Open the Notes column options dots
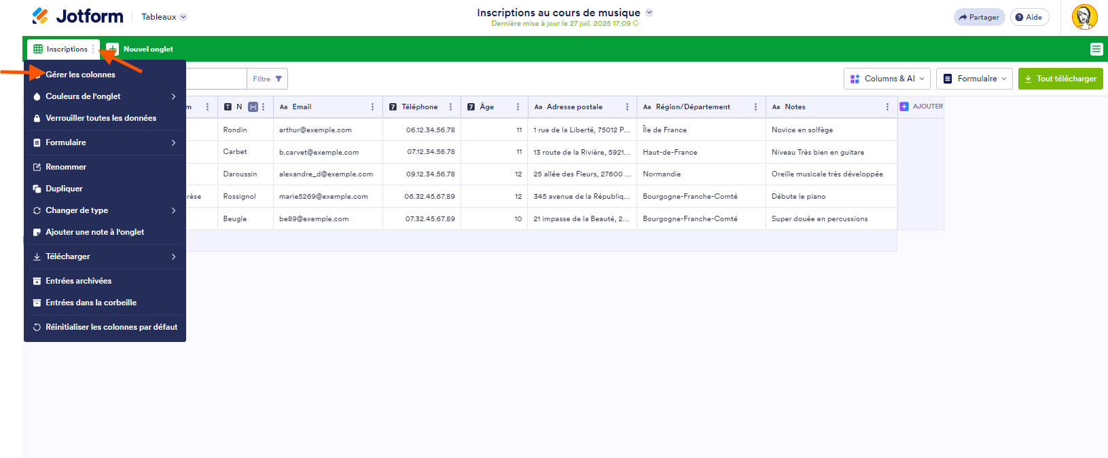The height and width of the screenshot is (458, 1108). tap(887, 107)
